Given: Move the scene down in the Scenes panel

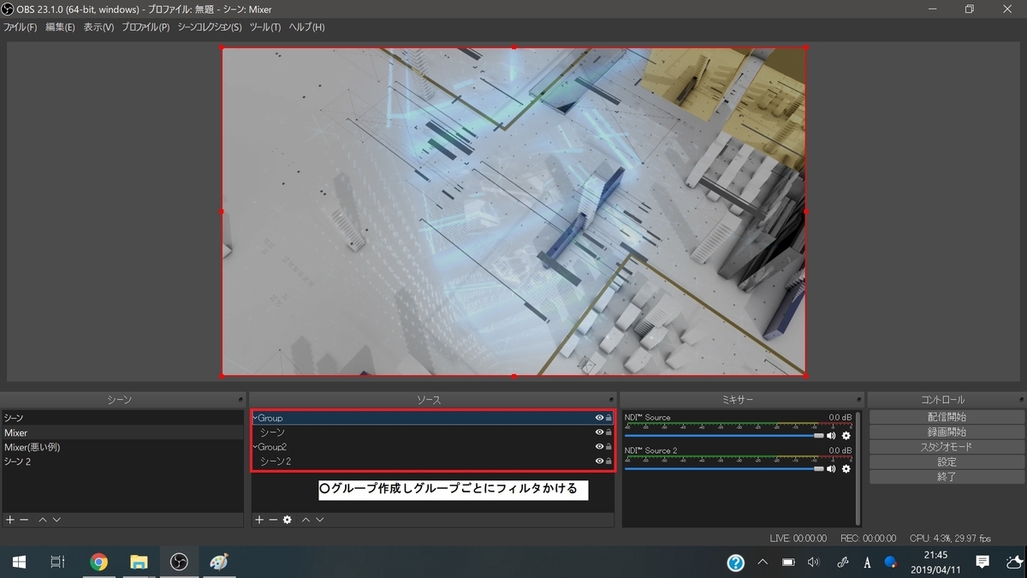Looking at the screenshot, I should point(56,520).
